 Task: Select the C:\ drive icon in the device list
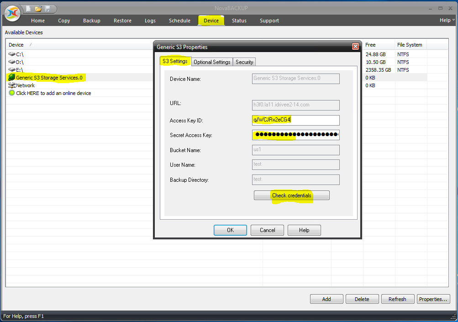[x=12, y=54]
